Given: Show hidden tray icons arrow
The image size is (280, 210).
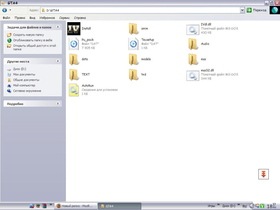Looking at the screenshot, I should (252, 206).
